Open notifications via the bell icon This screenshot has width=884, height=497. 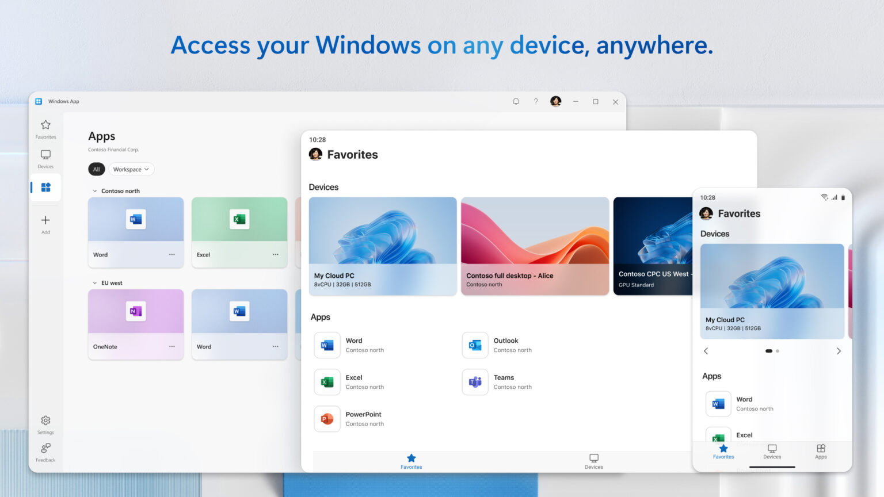516,101
